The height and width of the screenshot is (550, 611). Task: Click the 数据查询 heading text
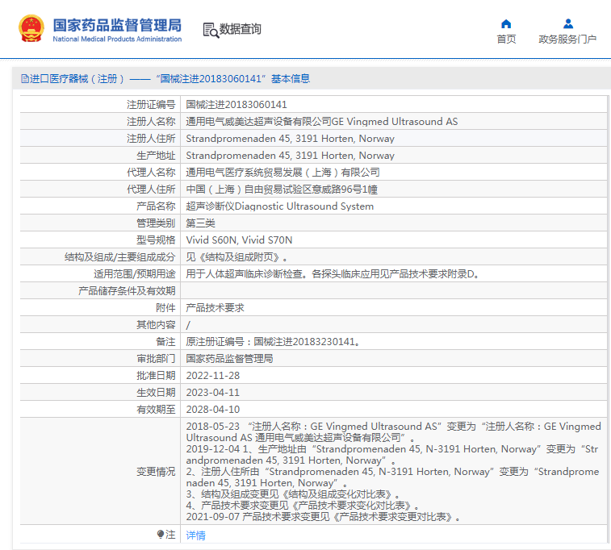pos(241,29)
